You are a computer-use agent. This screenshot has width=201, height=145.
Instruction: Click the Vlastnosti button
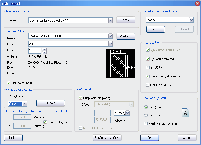pyautogui.click(x=126, y=36)
